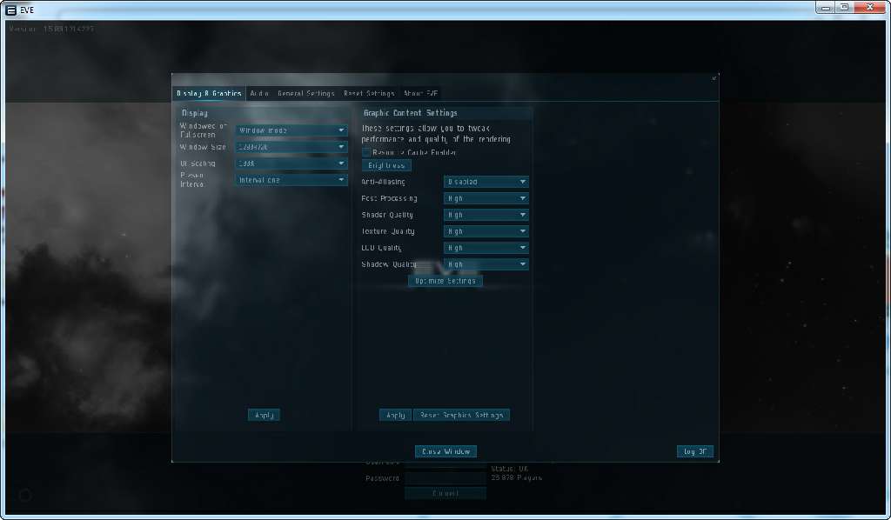Click the circular icon in the bottom-left corner
The image size is (891, 520).
point(25,495)
